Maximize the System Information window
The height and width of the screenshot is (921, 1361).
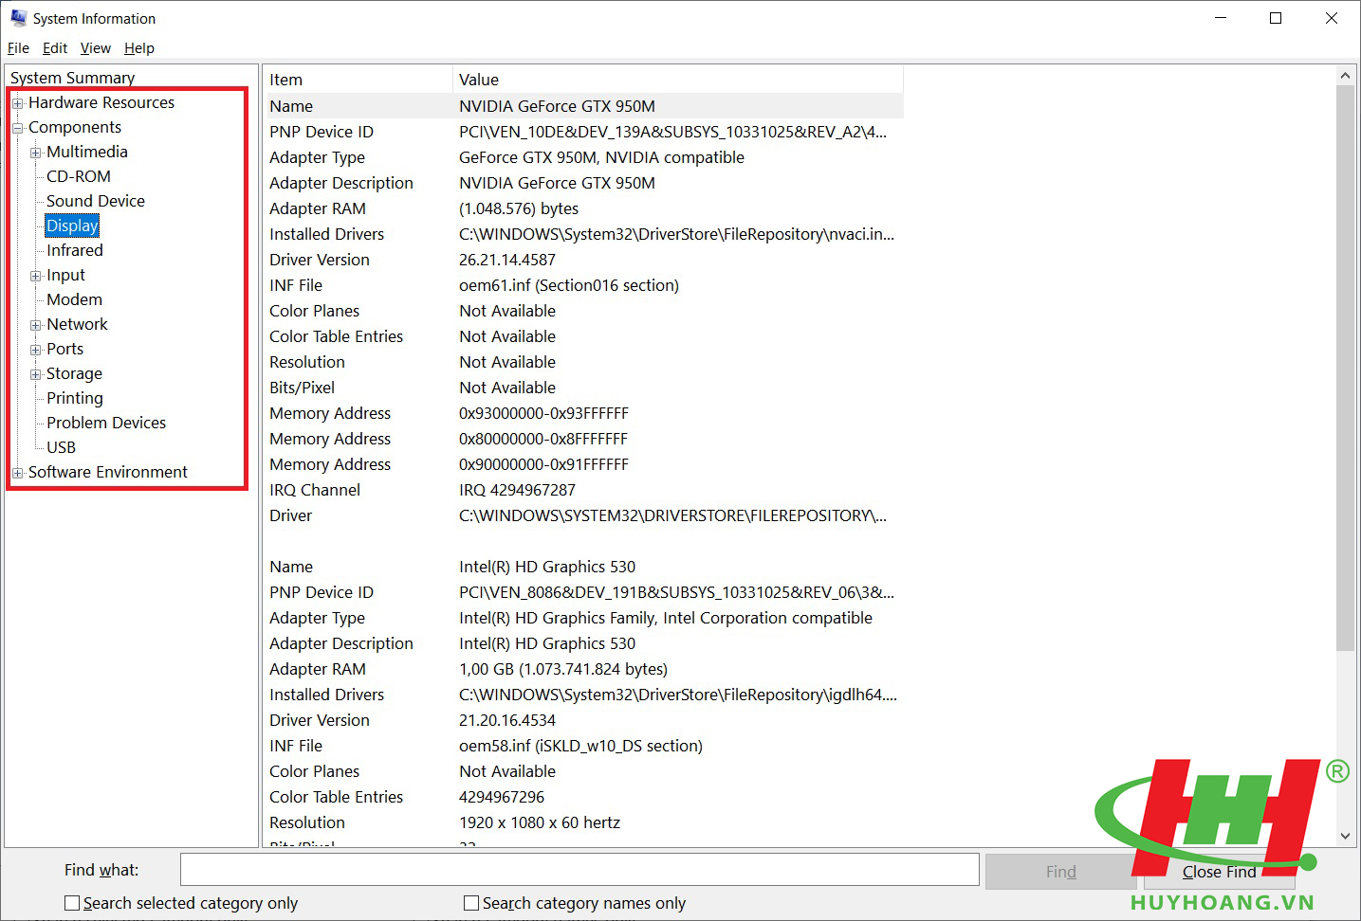[x=1276, y=18]
